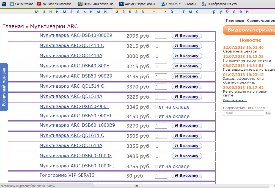Viewport: 275px width, 188px height.
Task: Open news item Сервисные центры
Action: 240,51
